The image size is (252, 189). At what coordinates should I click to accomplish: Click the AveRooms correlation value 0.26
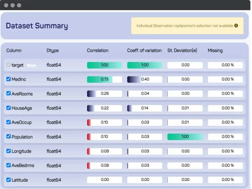tap(105, 93)
